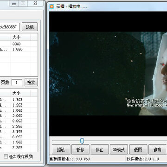Click the hash text field ending in 33637
Viewport: 167px width, 167px height.
coord(10,27)
